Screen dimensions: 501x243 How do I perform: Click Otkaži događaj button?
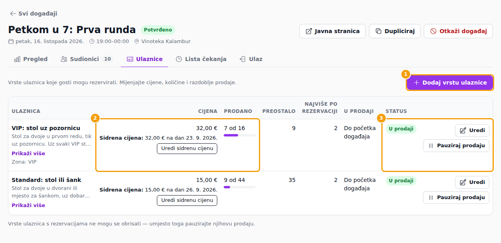click(458, 31)
